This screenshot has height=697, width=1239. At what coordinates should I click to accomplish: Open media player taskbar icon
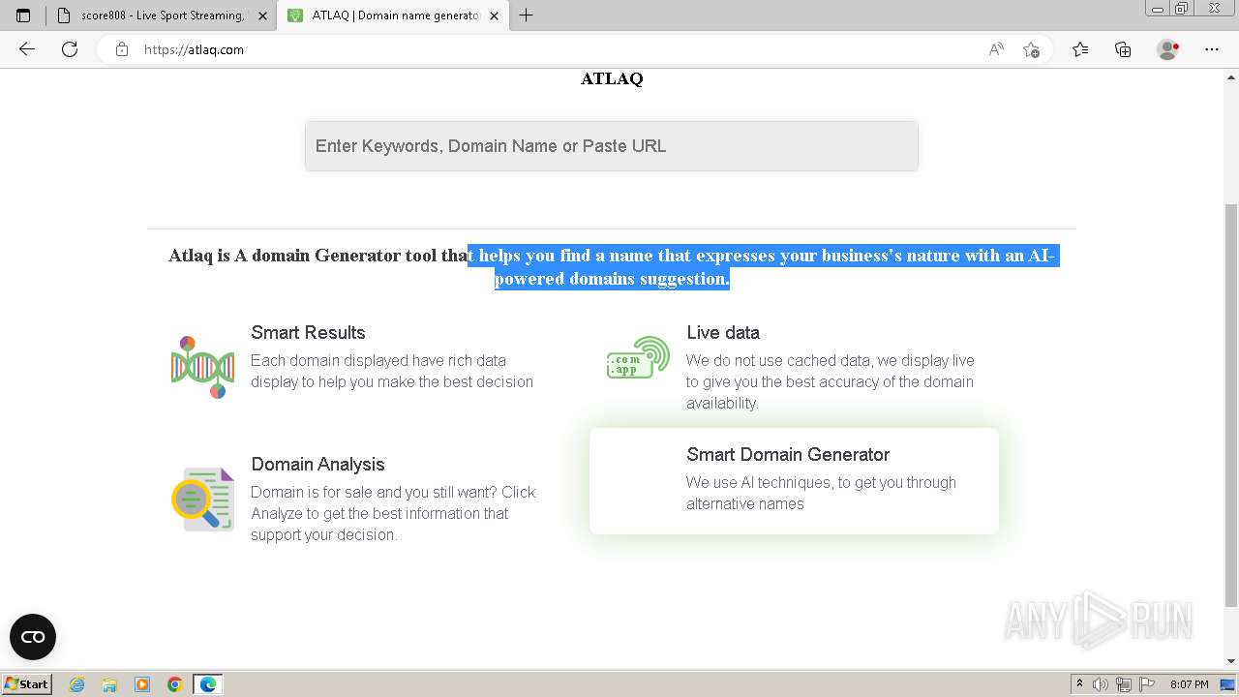(142, 684)
